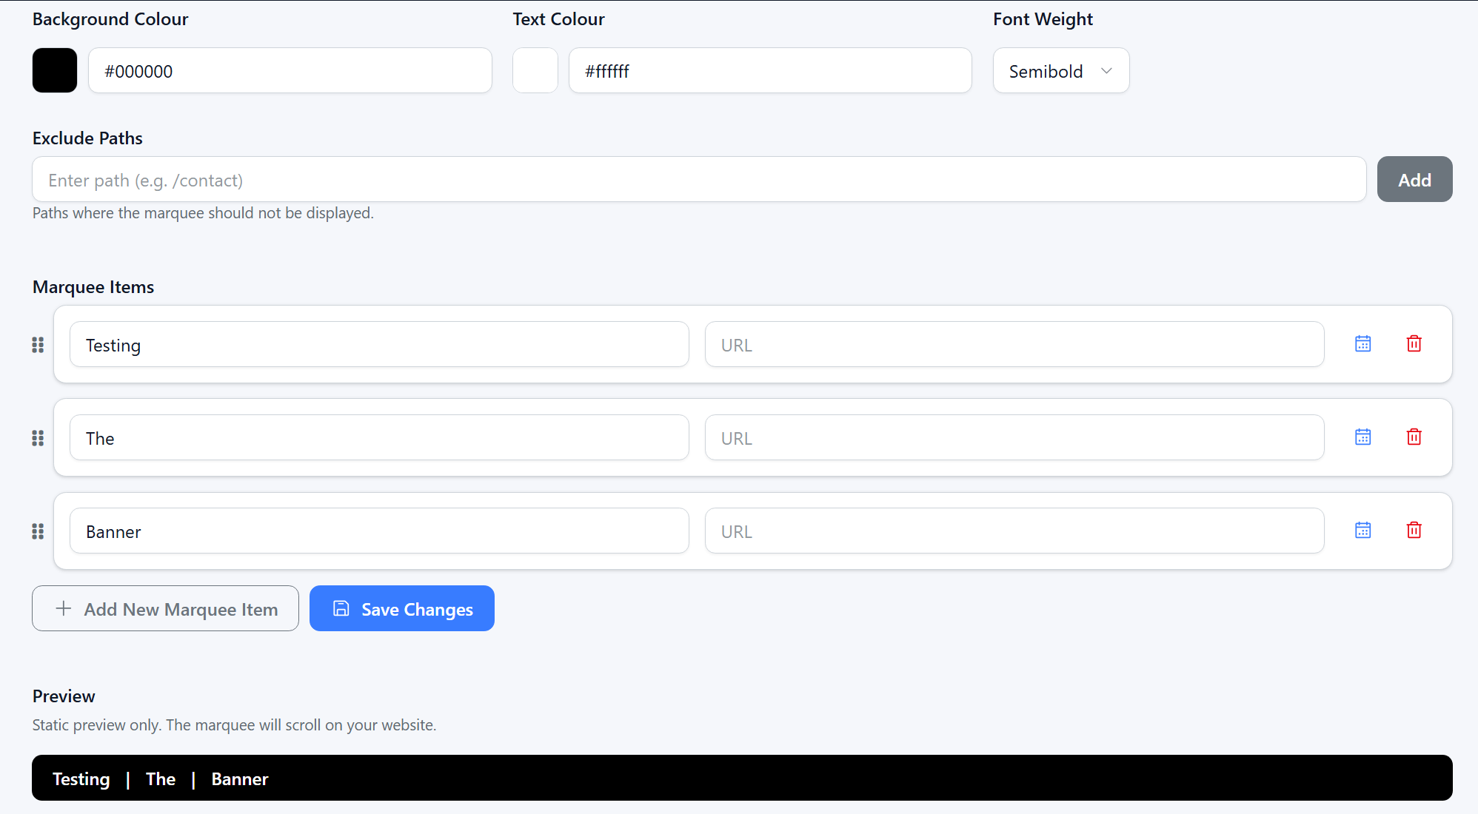1478x814 pixels.
Task: Click drag handle next to 'The' row
Action: [38, 438]
